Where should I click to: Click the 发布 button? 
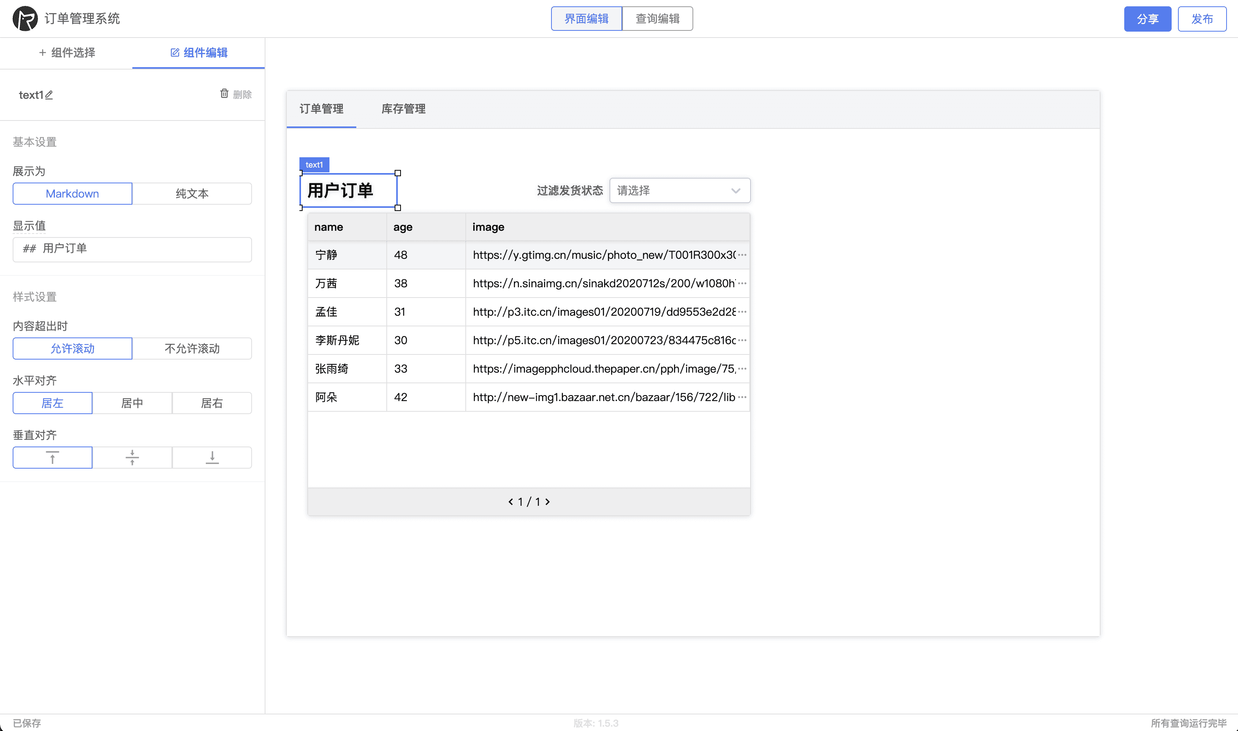tap(1202, 19)
